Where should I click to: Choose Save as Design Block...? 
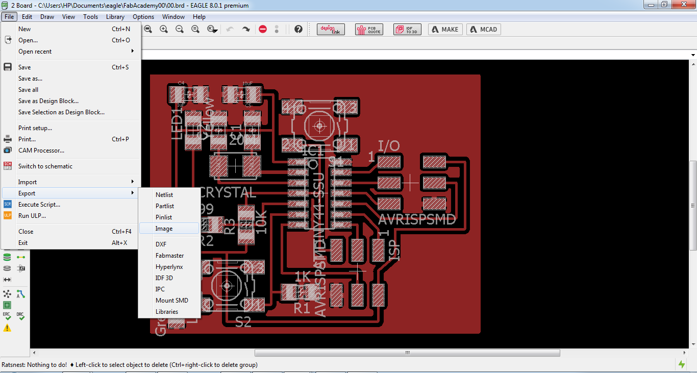71,101
